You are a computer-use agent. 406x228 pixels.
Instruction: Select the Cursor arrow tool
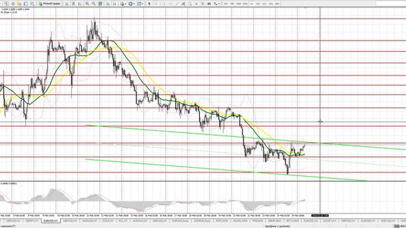tap(149, 4)
